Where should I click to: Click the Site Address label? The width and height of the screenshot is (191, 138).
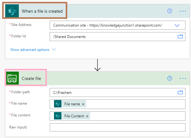tap(21, 25)
